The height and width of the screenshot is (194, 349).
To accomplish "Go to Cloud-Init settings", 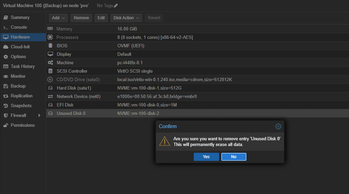I will click(x=23, y=47).
